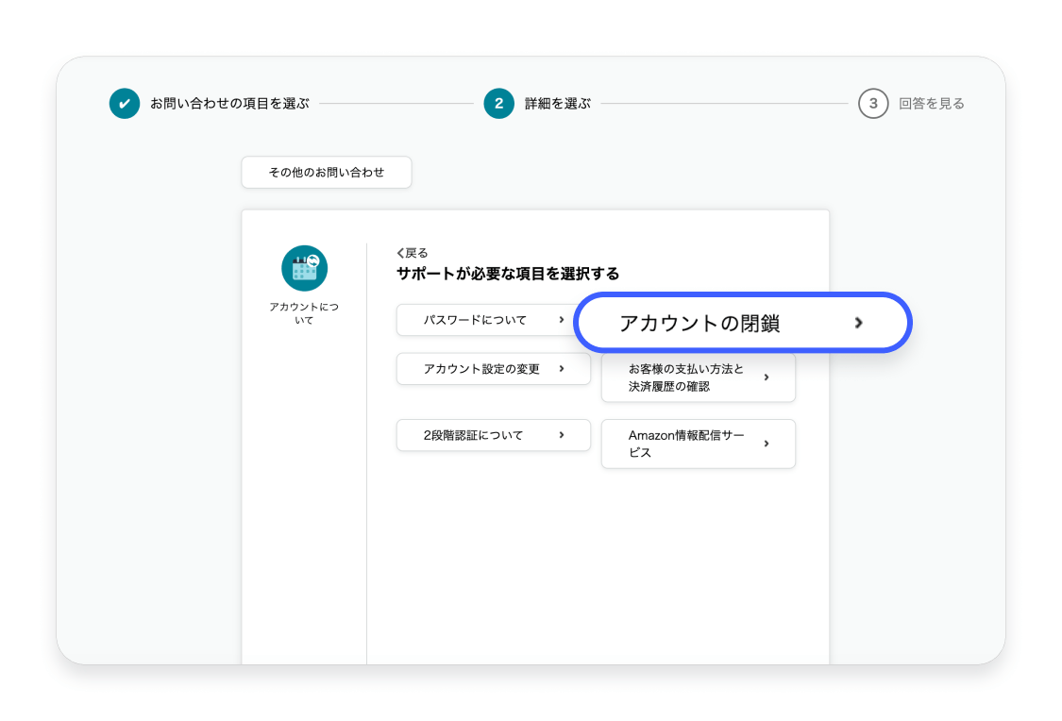Click the step 1 checkmark circle icon

125,104
